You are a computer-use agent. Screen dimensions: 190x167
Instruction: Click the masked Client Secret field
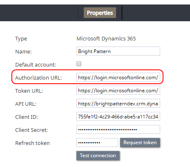pos(118,129)
